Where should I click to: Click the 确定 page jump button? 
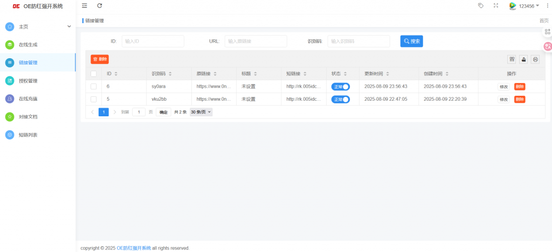point(163,112)
